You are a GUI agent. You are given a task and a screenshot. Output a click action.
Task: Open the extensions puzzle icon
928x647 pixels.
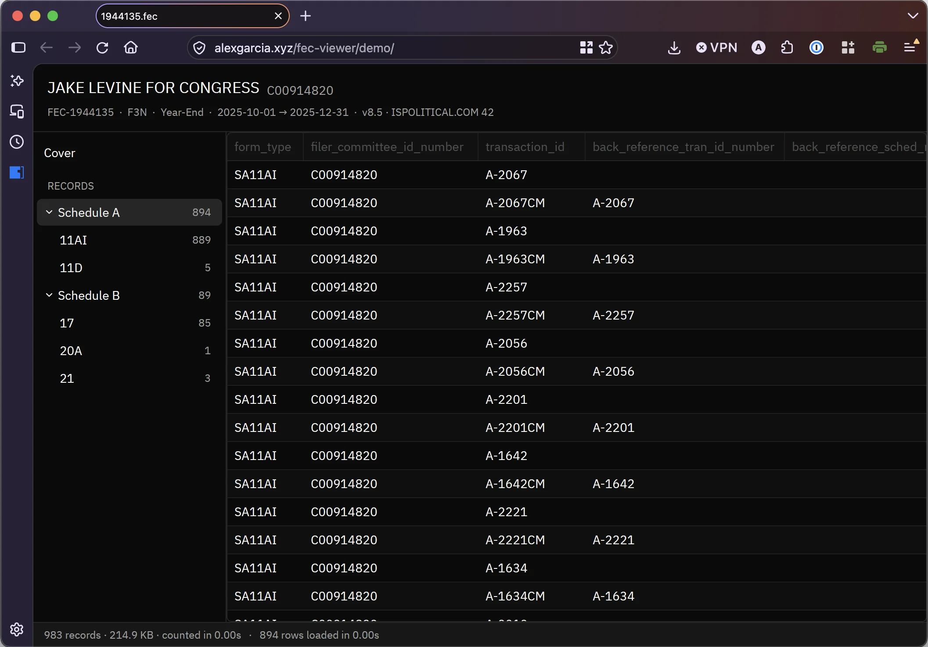[787, 47]
